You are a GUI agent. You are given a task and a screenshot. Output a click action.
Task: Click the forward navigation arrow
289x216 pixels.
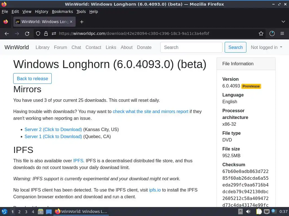(x=17, y=34)
